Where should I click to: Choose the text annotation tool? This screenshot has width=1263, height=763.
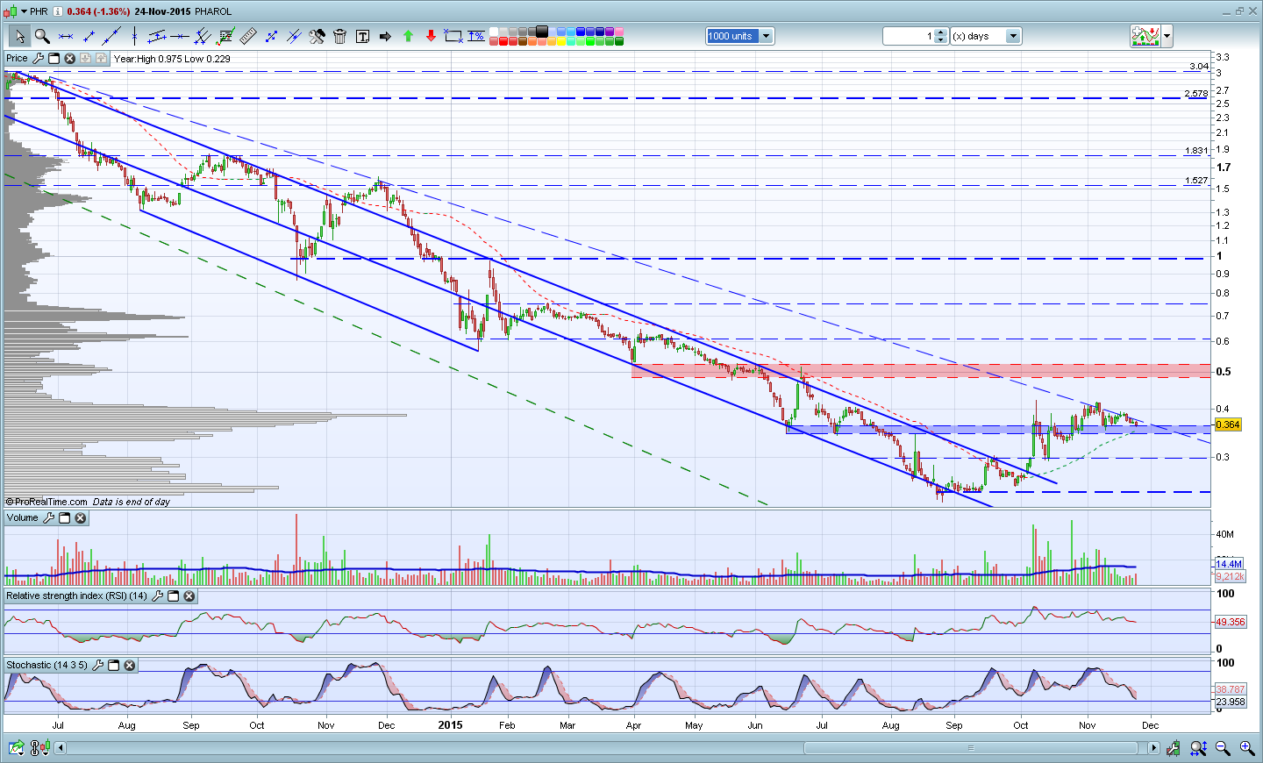[x=362, y=36]
